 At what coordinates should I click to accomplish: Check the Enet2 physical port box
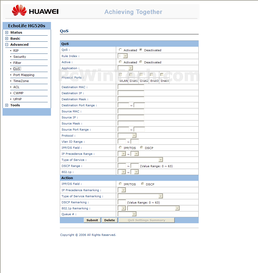click(x=141, y=75)
